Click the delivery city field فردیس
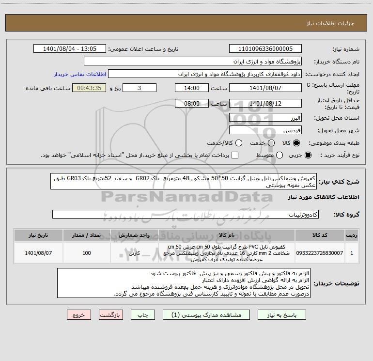The image size is (373, 361). coord(265,130)
